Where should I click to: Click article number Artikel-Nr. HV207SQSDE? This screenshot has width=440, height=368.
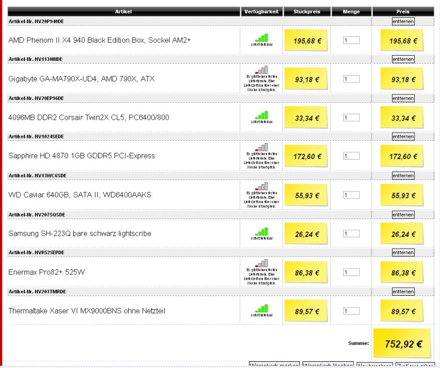37,215
